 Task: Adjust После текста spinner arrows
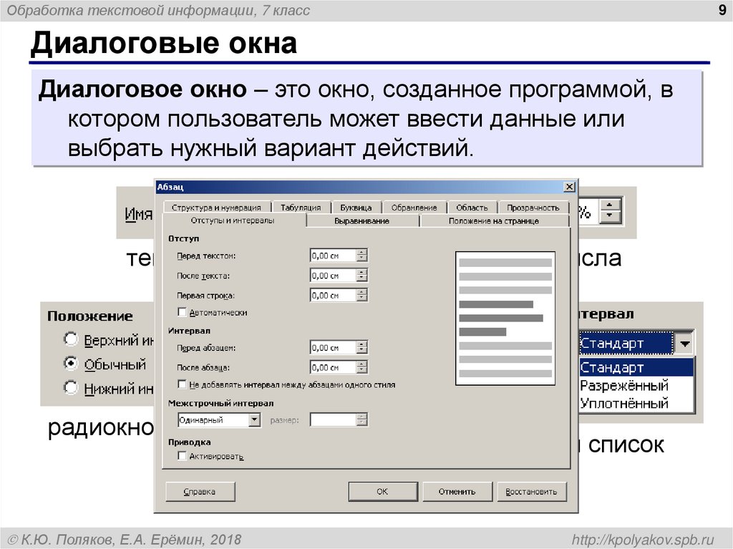(x=361, y=276)
